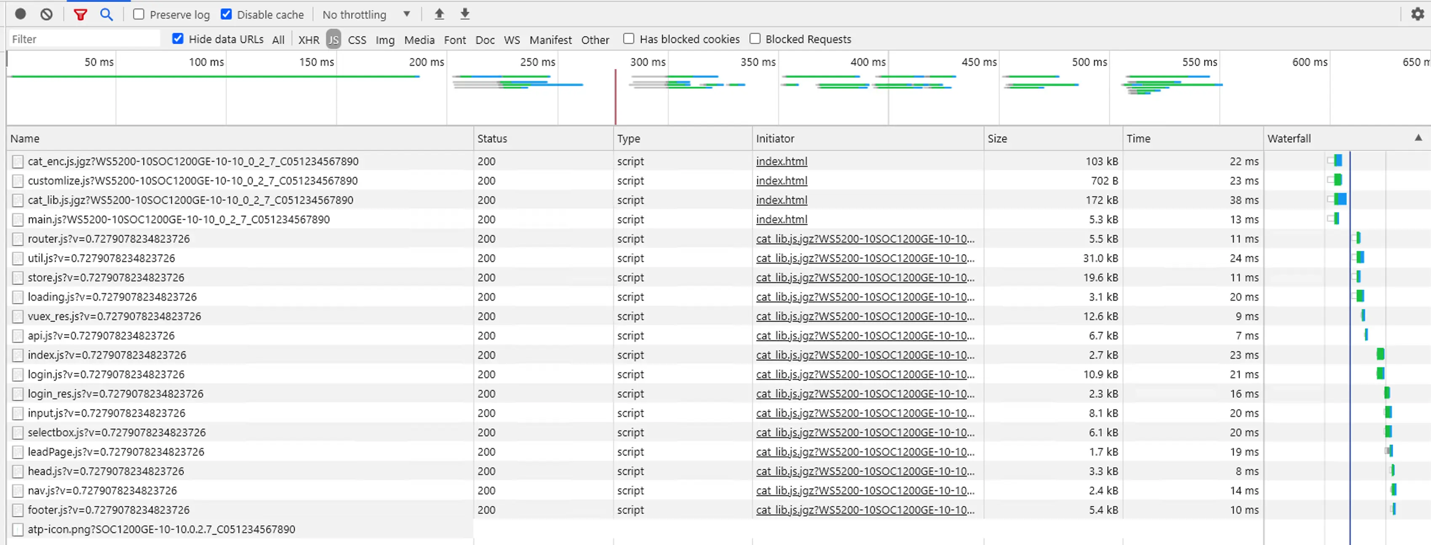Enable the Preserve log checkbox
Image resolution: width=1431 pixels, height=545 pixels.
[139, 14]
